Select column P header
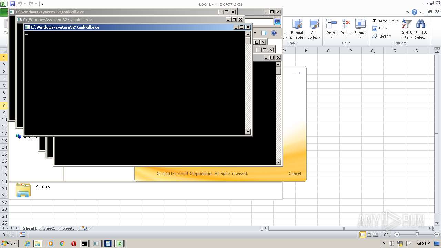Image resolution: width=441 pixels, height=248 pixels. point(350,51)
